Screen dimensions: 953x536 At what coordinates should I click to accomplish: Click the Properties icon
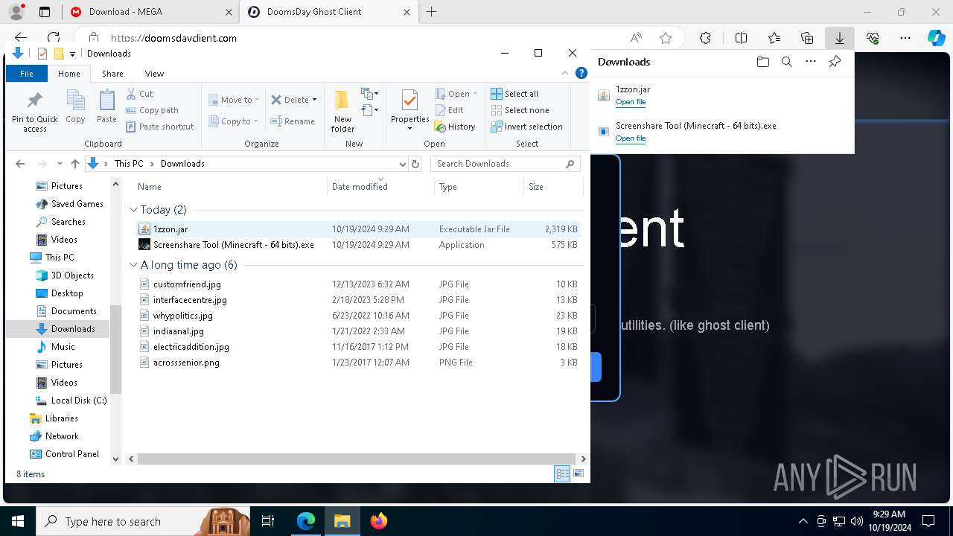pyautogui.click(x=409, y=102)
